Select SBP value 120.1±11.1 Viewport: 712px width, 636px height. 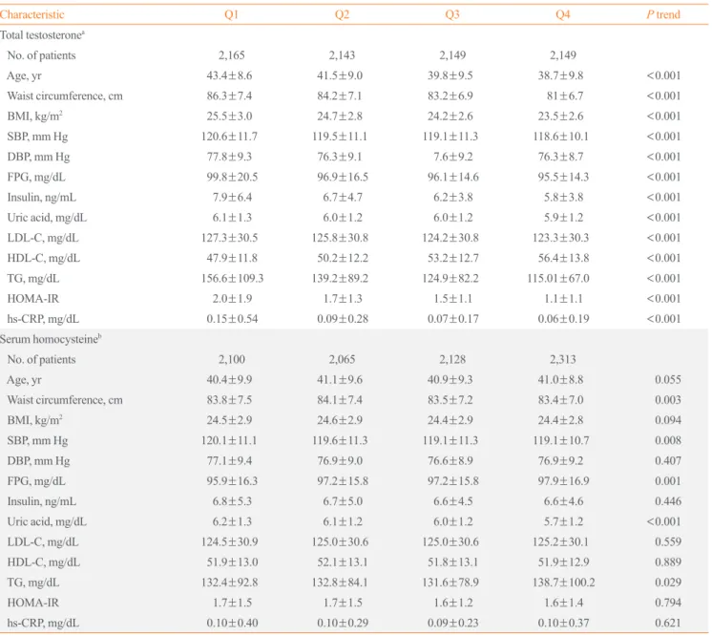[229, 440]
